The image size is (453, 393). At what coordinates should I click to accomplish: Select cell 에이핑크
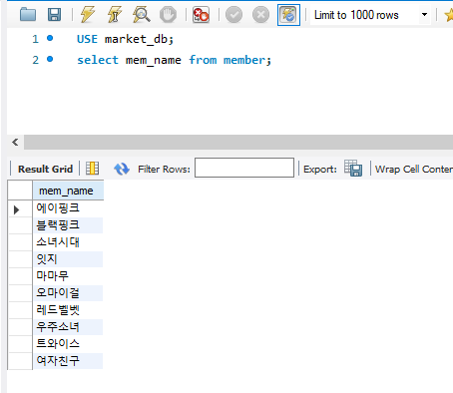(68, 208)
